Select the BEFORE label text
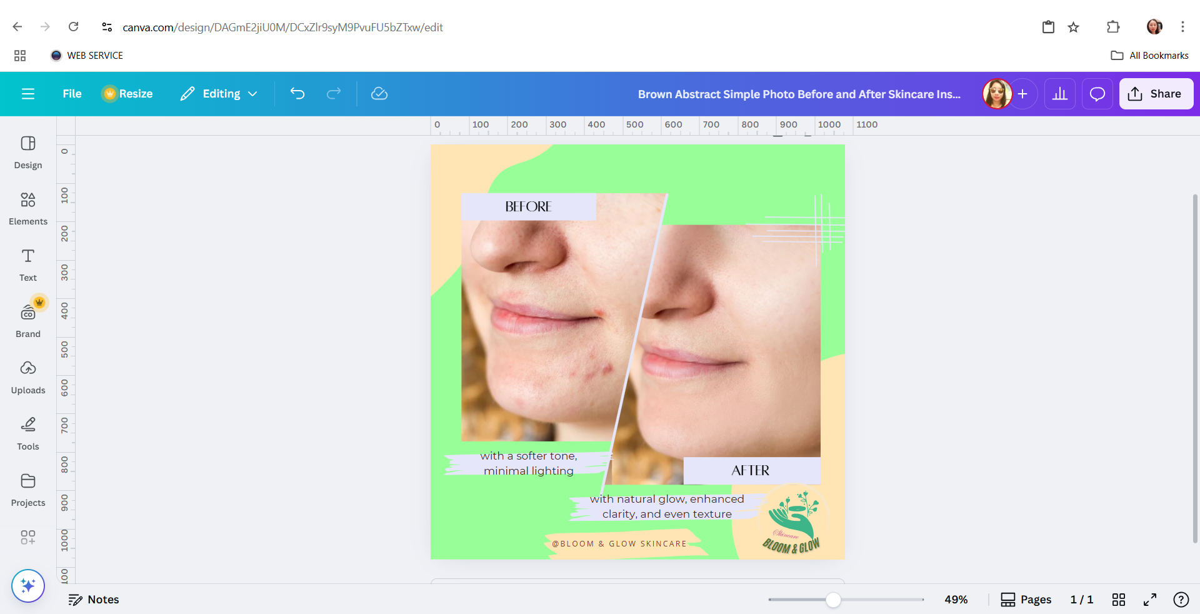The width and height of the screenshot is (1200, 614). click(528, 206)
